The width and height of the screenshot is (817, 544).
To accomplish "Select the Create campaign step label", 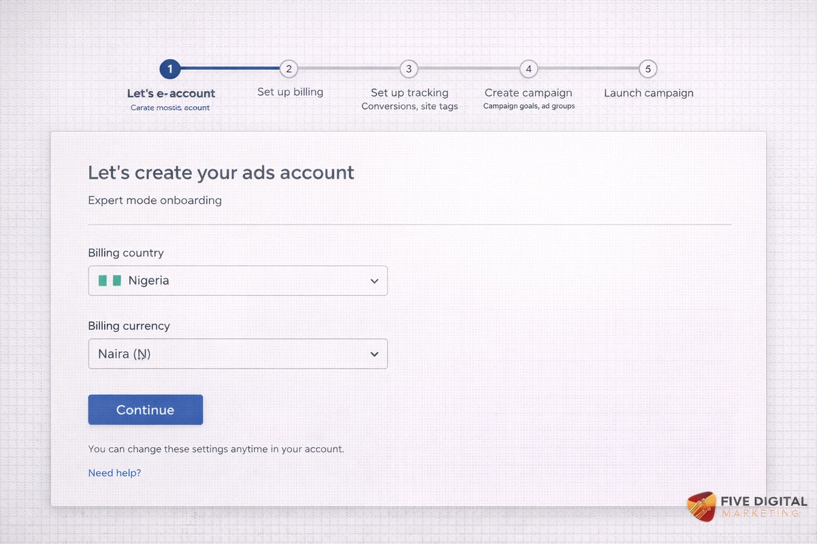I will [528, 92].
